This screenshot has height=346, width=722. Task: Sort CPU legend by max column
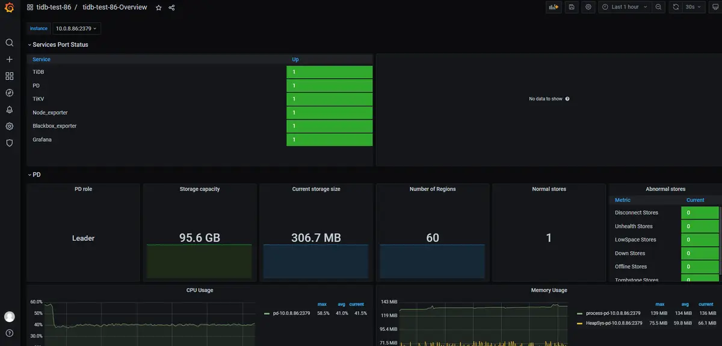pos(322,304)
